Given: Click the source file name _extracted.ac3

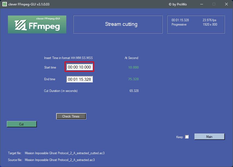Looking at the screenshot, I should [x=60, y=160].
